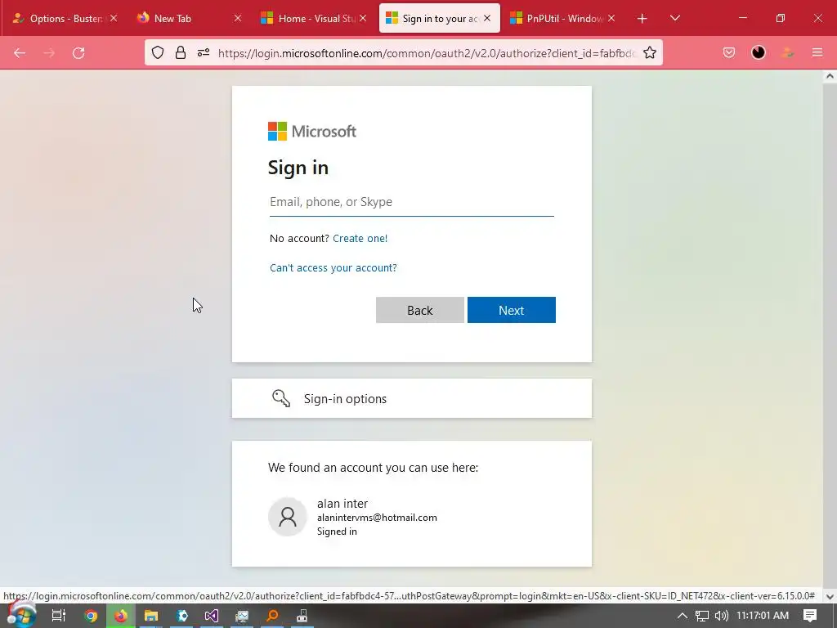Open File Explorer from taskbar
Screen dimensions: 837x628
click(x=151, y=616)
